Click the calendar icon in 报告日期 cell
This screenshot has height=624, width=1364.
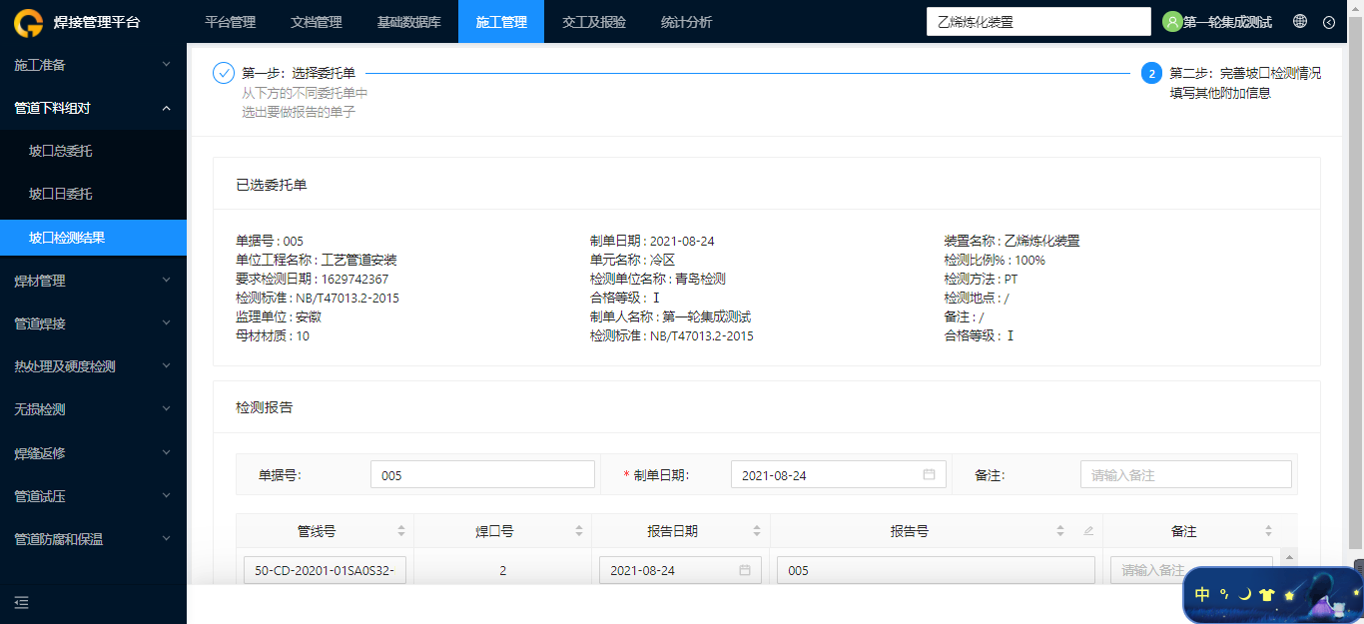coord(744,570)
